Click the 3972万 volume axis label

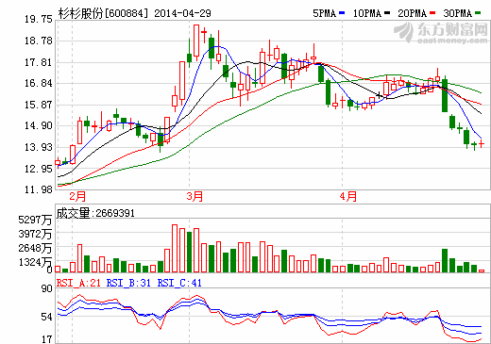click(35, 234)
